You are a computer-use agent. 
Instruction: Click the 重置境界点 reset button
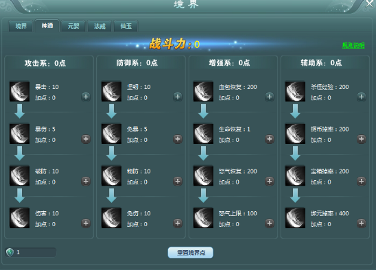tap(191, 253)
